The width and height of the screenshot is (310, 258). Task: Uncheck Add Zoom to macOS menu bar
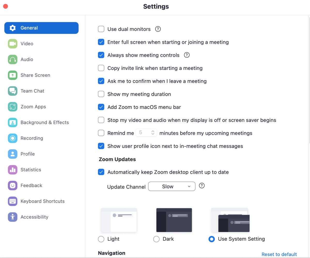point(101,107)
